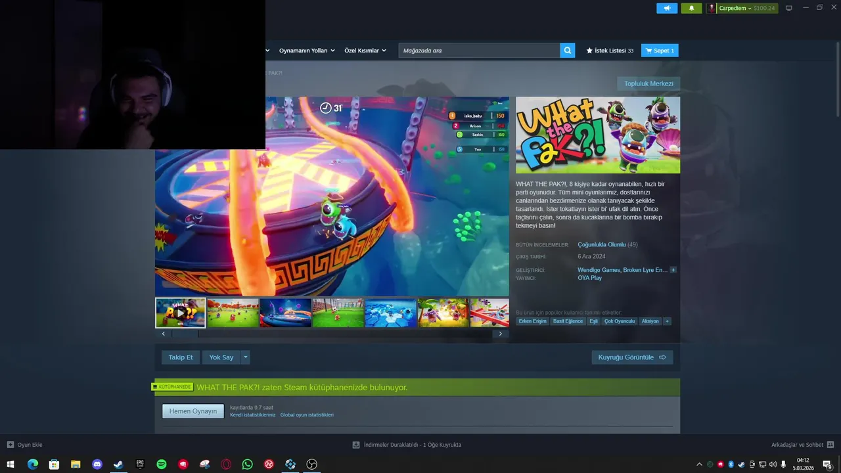
Task: Open the Wendigo Games developer link
Action: click(599, 270)
